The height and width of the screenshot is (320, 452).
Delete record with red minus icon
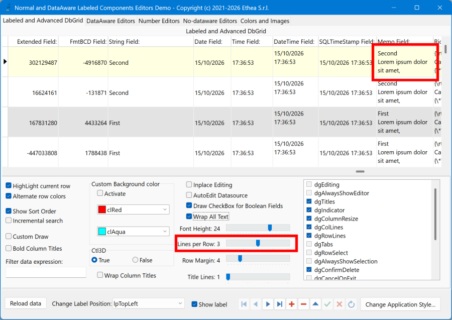click(x=303, y=304)
